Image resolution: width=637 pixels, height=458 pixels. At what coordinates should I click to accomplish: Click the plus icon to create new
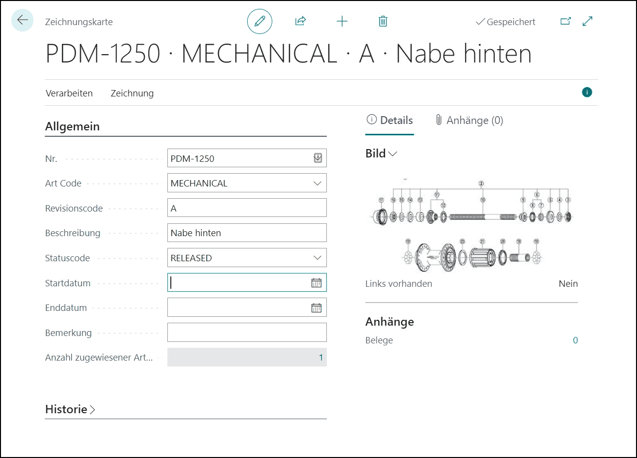coord(342,21)
